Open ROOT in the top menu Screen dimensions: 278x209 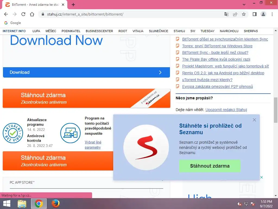pyautogui.click(x=123, y=31)
